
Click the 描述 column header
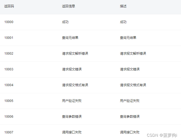pos(123,6)
